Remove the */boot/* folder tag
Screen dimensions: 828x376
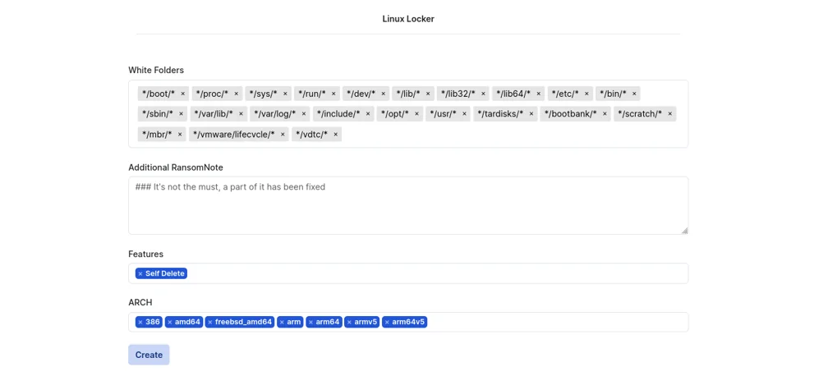(182, 94)
